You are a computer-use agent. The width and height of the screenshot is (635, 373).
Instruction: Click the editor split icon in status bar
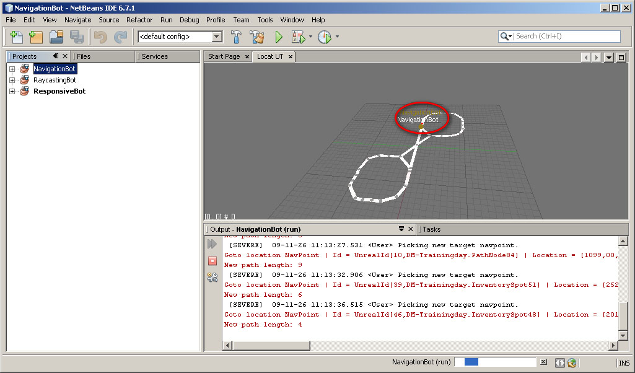click(559, 363)
